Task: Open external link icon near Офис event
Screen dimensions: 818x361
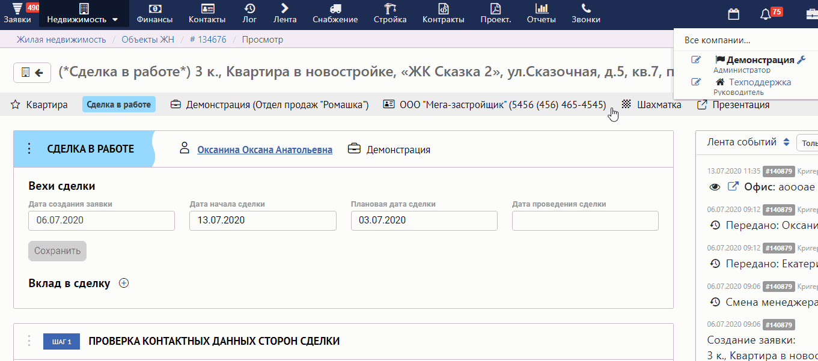Action: [x=733, y=187]
